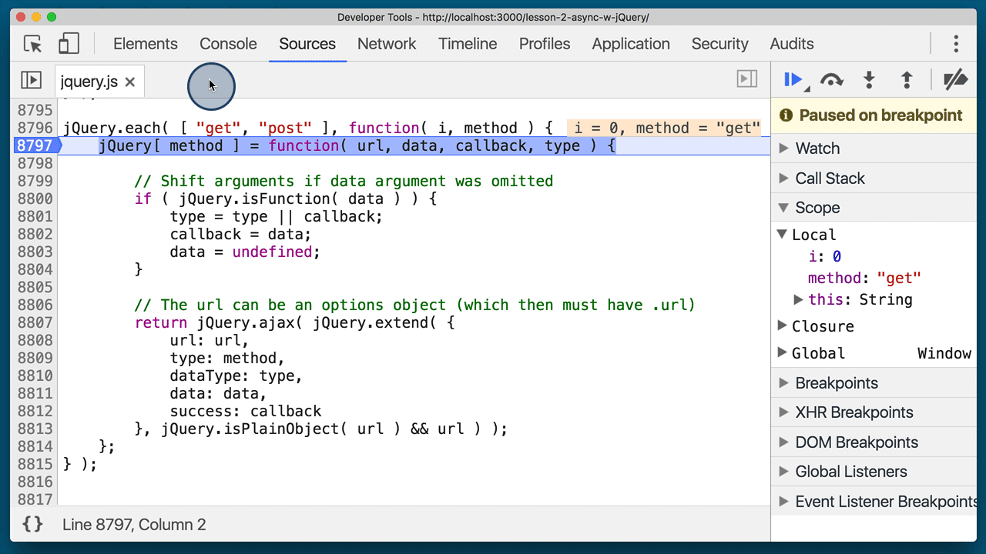This screenshot has height=554, width=986.
Task: Click the step out of function icon
Action: tap(907, 80)
